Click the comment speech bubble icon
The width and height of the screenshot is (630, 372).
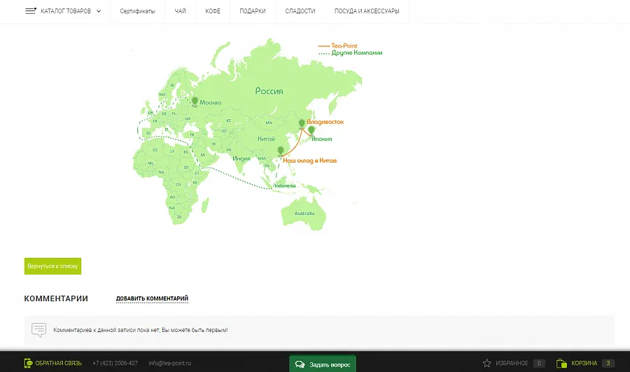[39, 330]
